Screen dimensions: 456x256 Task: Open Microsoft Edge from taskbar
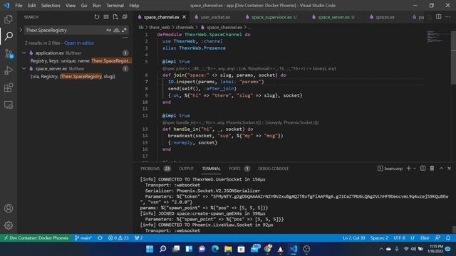[215, 249]
